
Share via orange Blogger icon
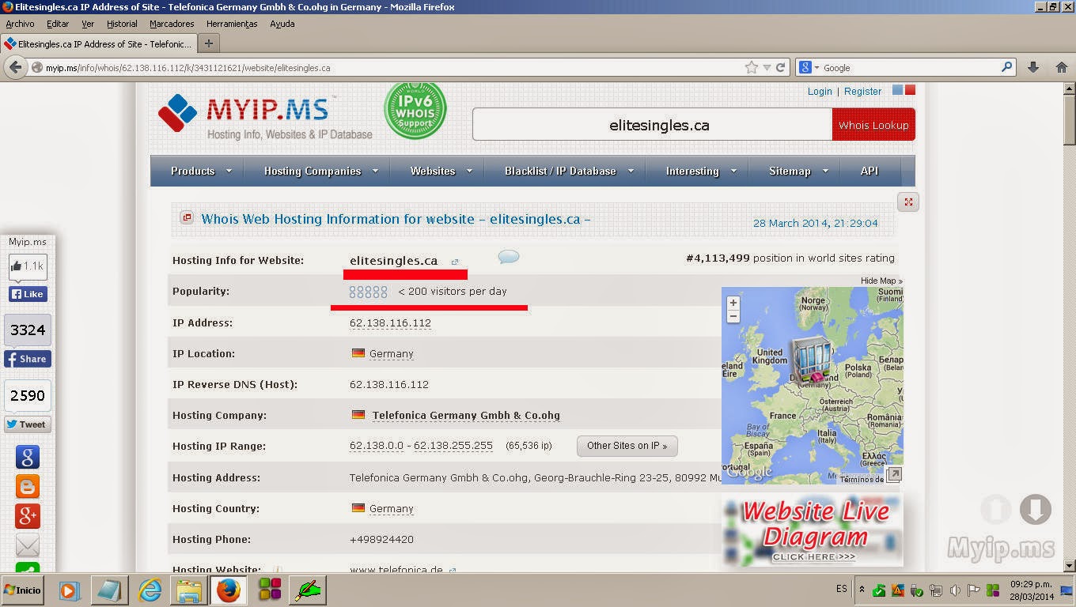(28, 486)
